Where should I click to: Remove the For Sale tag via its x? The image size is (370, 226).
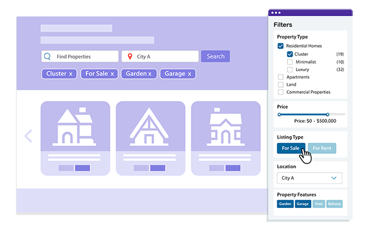(112, 74)
